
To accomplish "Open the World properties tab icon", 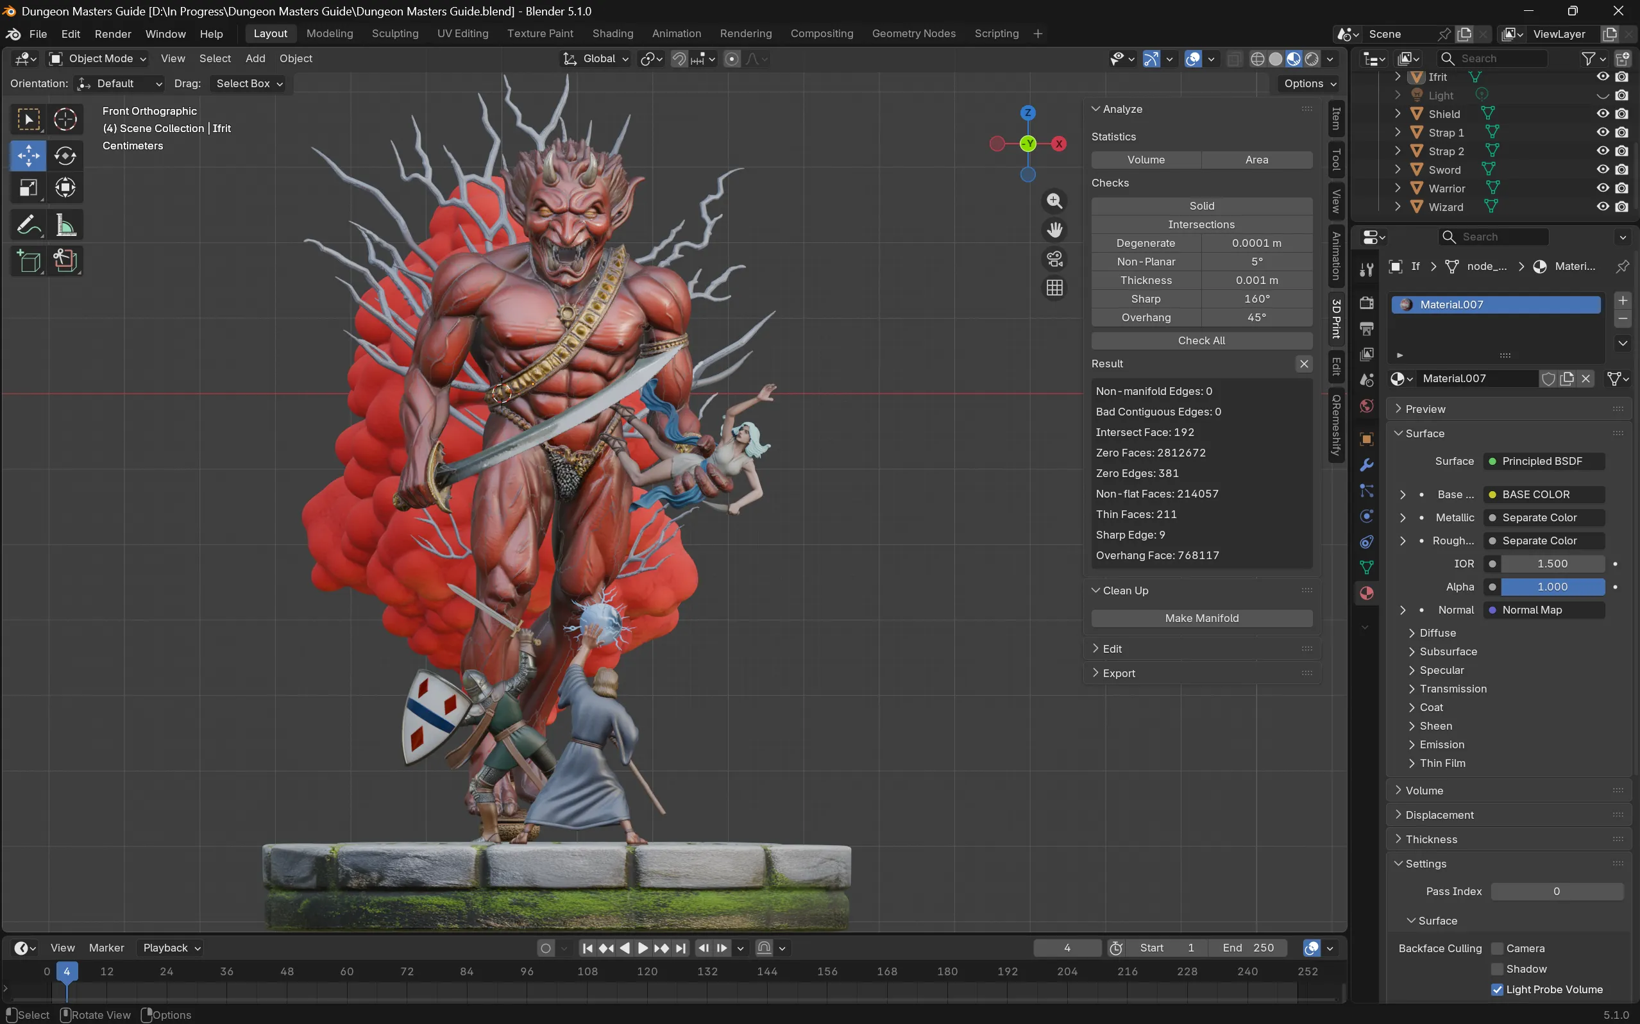I will 1366,406.
